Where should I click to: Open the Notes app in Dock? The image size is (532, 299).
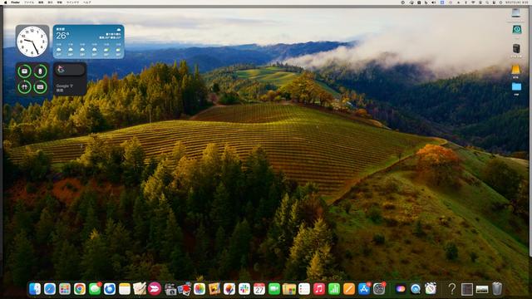point(125,289)
